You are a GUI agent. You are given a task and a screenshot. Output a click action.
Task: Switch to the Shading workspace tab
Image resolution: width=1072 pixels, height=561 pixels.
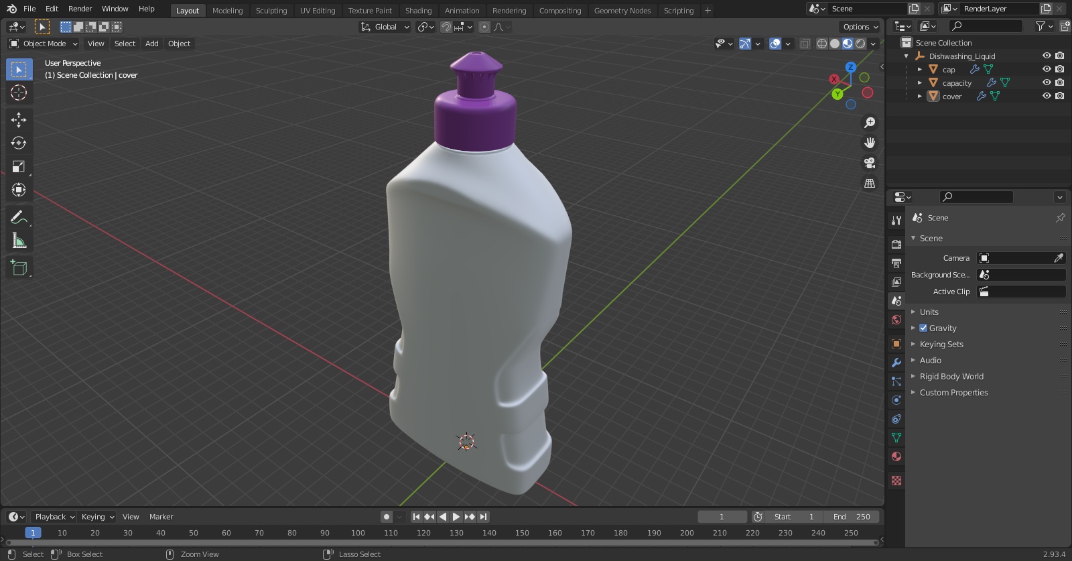418,11
